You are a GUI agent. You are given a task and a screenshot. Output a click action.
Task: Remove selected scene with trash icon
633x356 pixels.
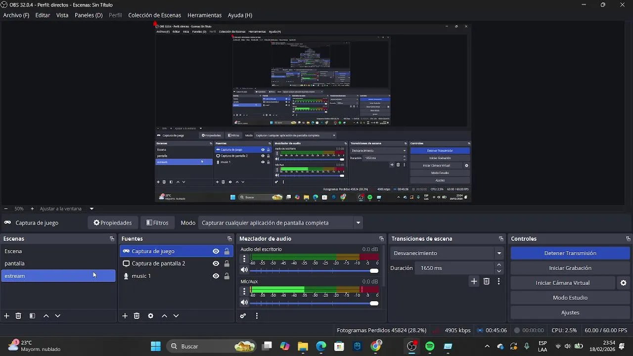[x=18, y=316]
